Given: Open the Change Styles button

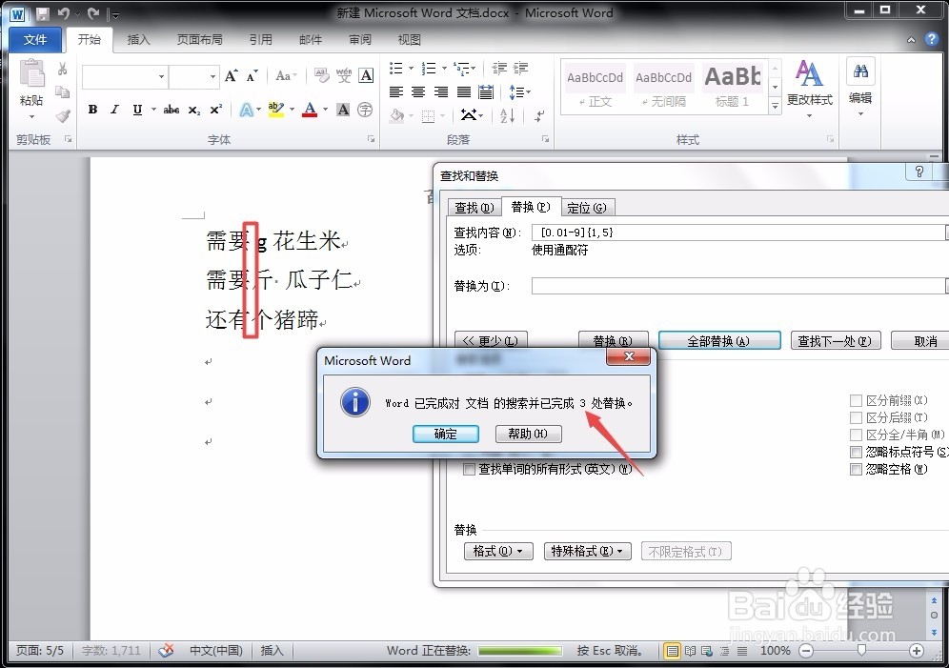Looking at the screenshot, I should tap(809, 89).
